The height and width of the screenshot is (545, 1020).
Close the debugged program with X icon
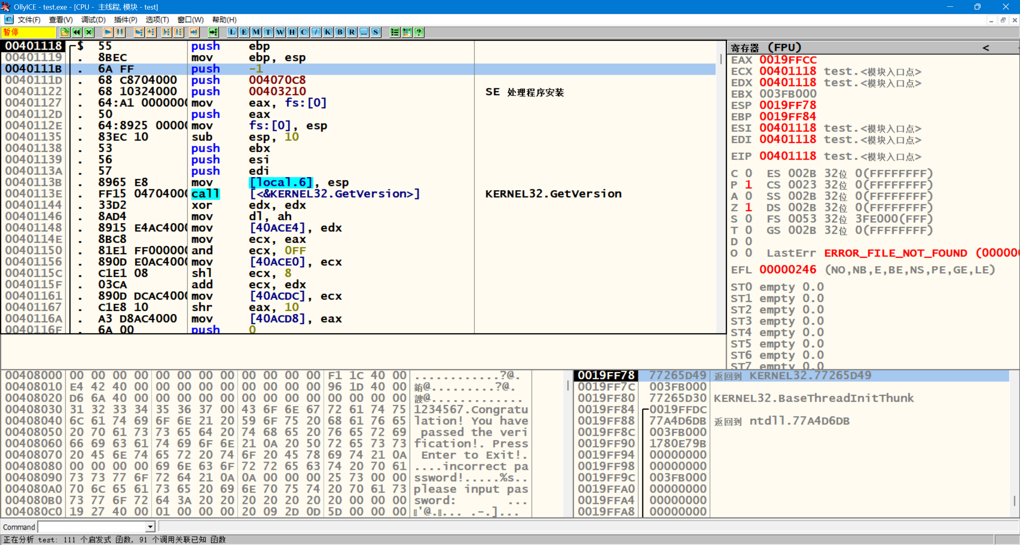(89, 32)
